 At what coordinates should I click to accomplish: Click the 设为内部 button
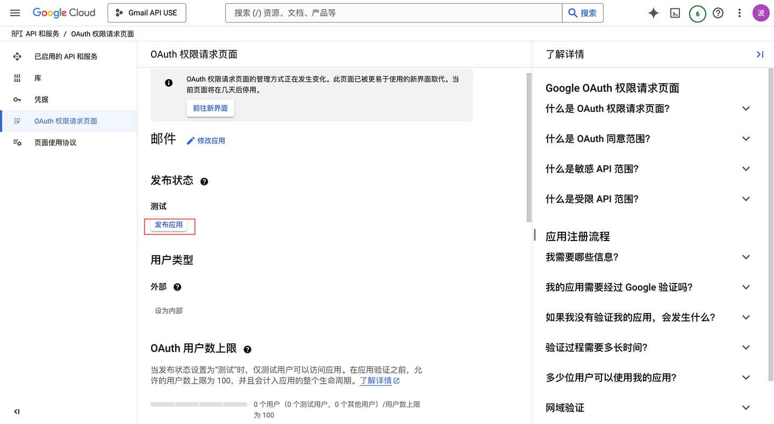coord(169,310)
